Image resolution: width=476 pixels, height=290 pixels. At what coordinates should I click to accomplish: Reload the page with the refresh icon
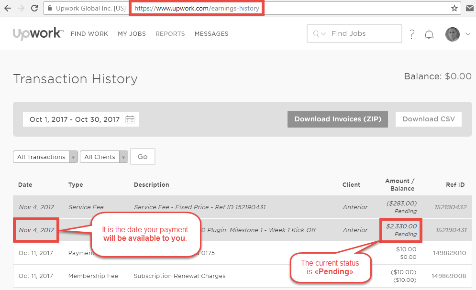(34, 8)
